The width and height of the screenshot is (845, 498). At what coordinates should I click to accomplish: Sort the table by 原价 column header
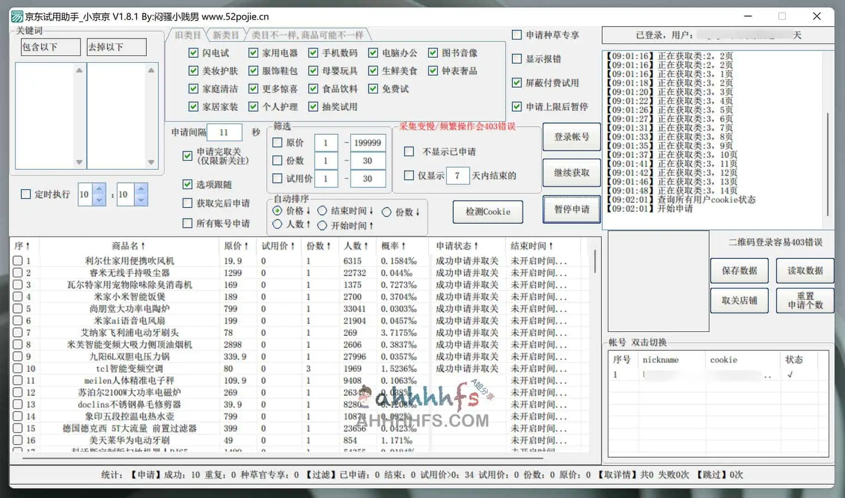click(235, 246)
